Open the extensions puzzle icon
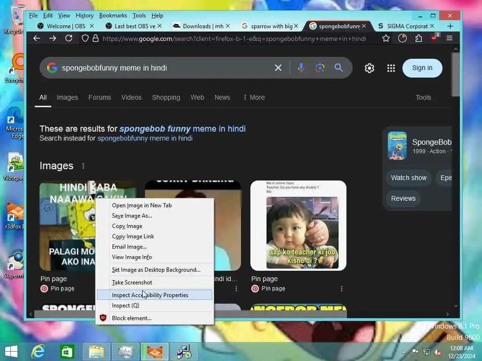Image resolution: width=482 pixels, height=361 pixels. (418, 39)
